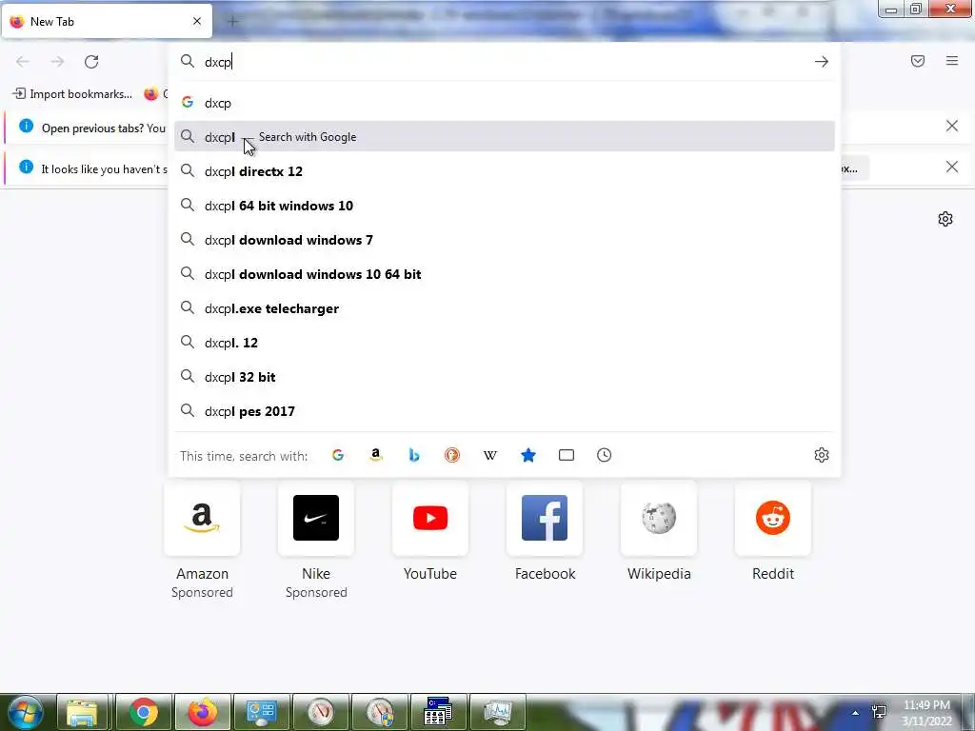
Task: Choose suggestion 'dxcpl pes 2017'
Action: point(505,411)
